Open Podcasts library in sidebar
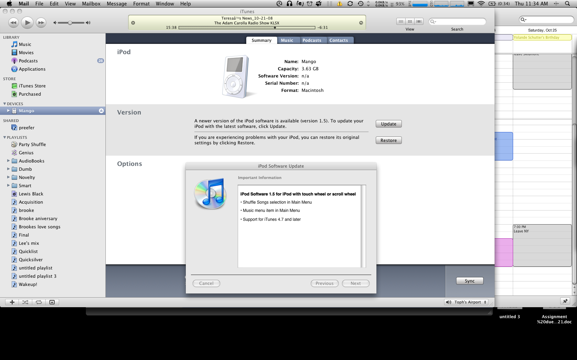 point(53,61)
